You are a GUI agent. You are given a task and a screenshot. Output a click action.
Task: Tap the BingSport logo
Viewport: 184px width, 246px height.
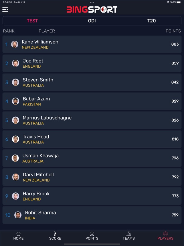92,9
